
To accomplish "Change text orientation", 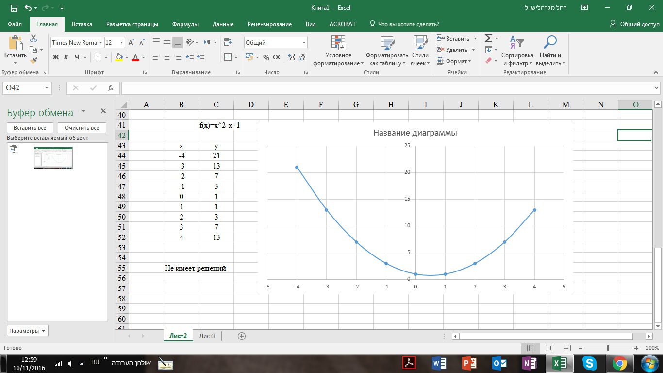I will click(x=190, y=42).
